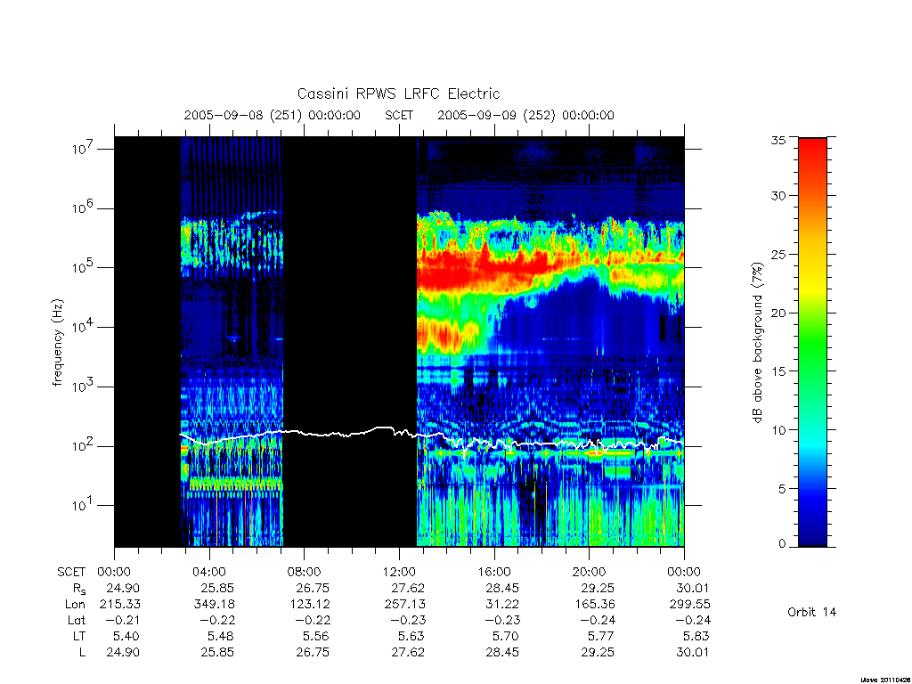Click the '0' value on the color scale

pyautogui.click(x=782, y=543)
